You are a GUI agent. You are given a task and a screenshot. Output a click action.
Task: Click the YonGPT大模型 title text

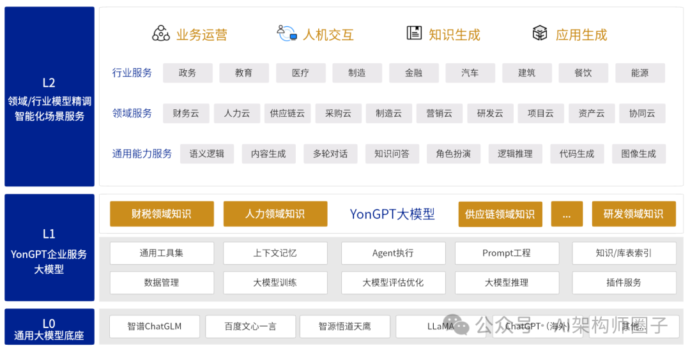click(392, 214)
